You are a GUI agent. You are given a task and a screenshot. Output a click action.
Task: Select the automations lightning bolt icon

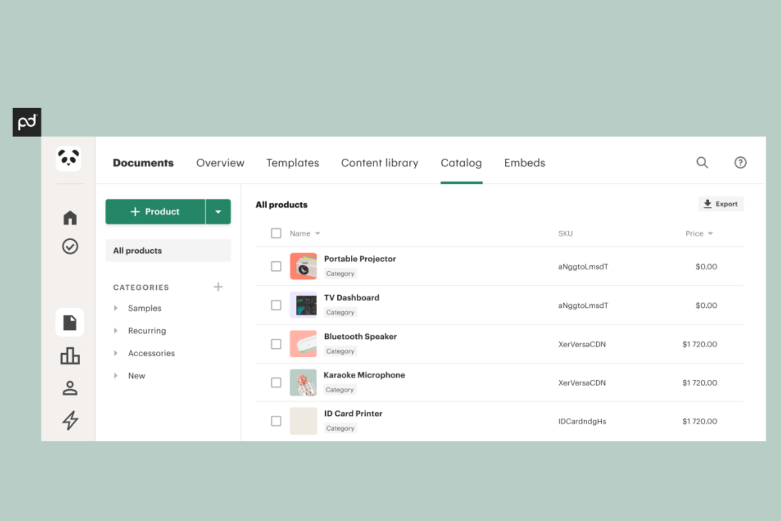coord(70,421)
